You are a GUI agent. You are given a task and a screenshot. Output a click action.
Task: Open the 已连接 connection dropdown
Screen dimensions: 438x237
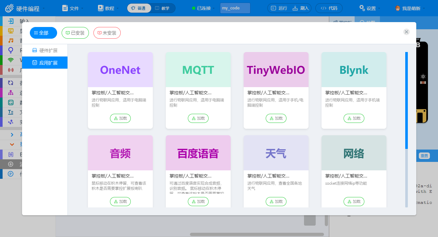[x=203, y=8]
